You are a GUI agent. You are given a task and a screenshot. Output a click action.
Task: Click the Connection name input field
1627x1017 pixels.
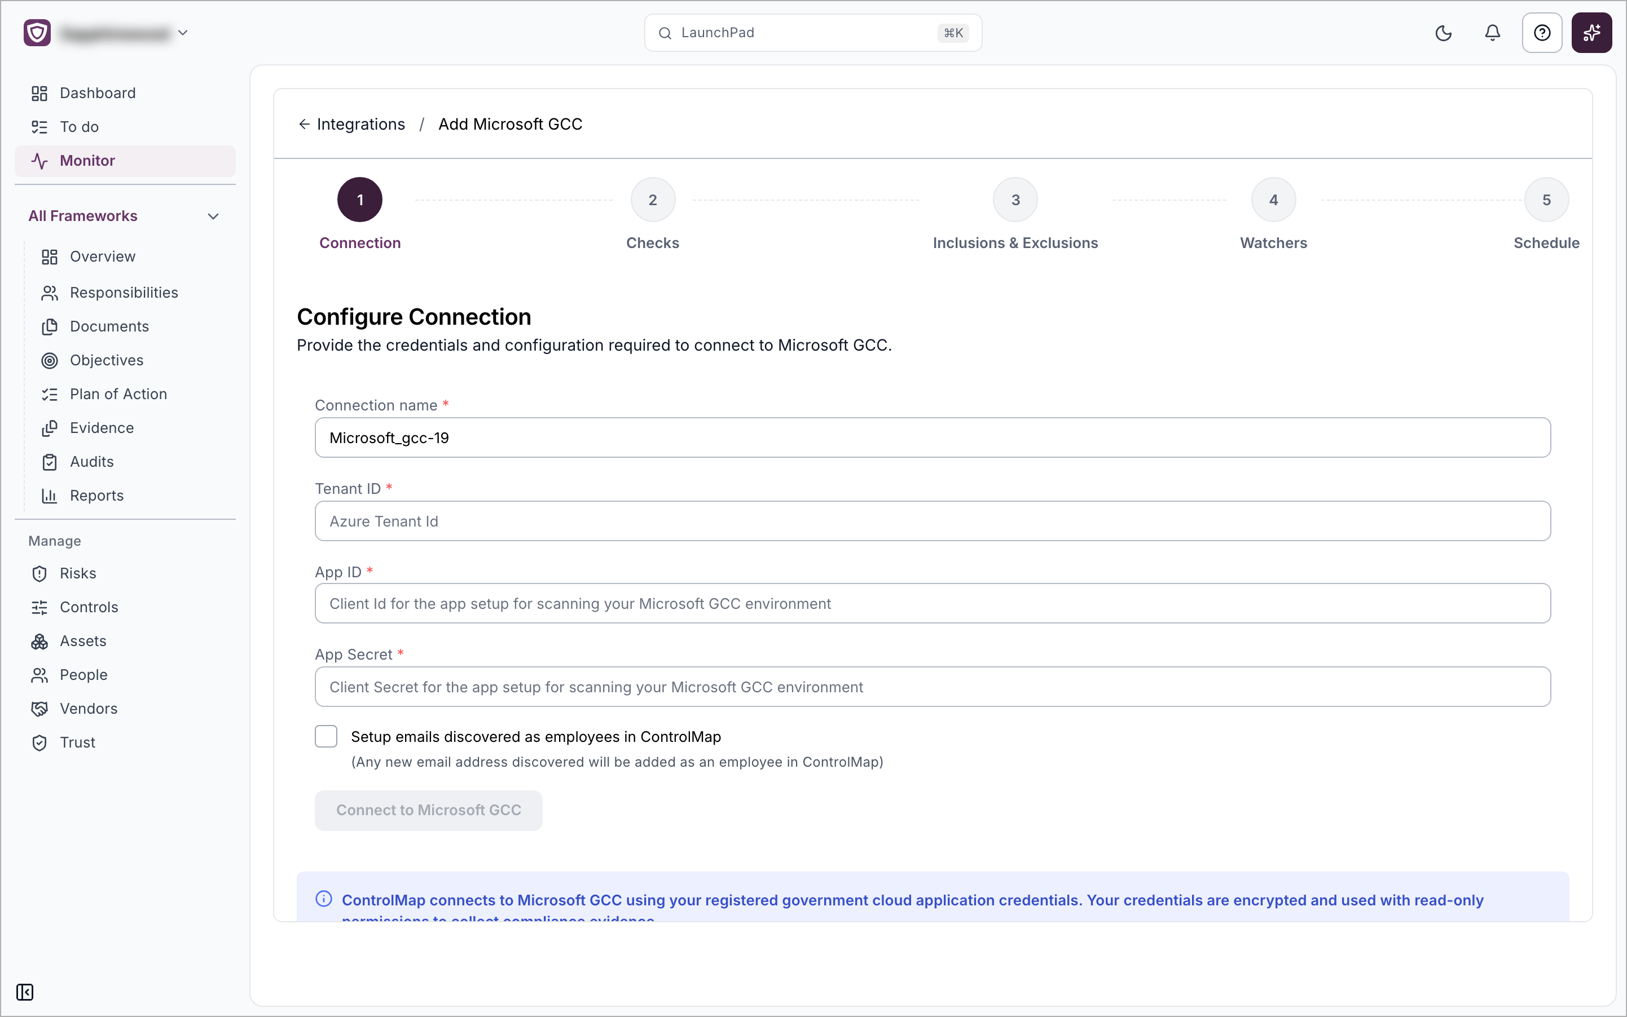(x=933, y=438)
